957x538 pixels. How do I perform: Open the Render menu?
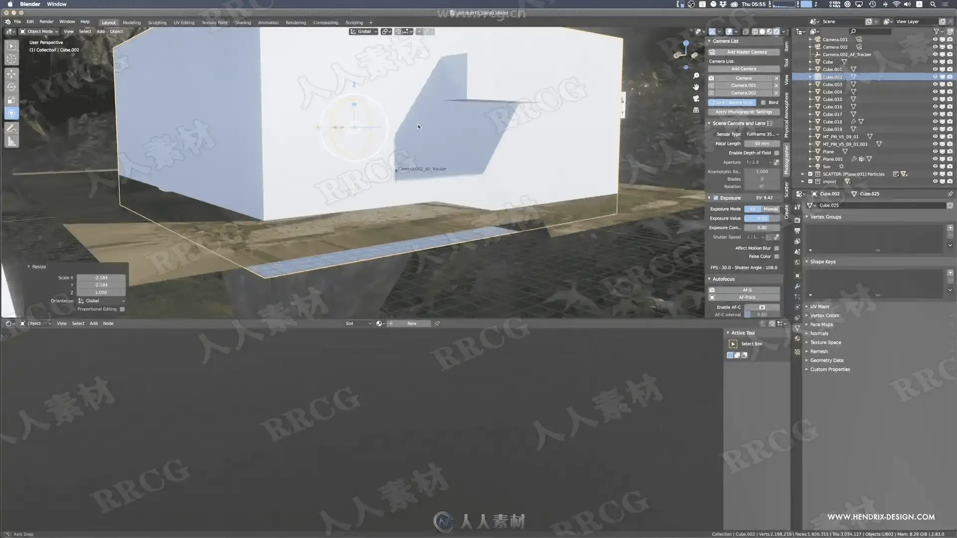coord(46,22)
